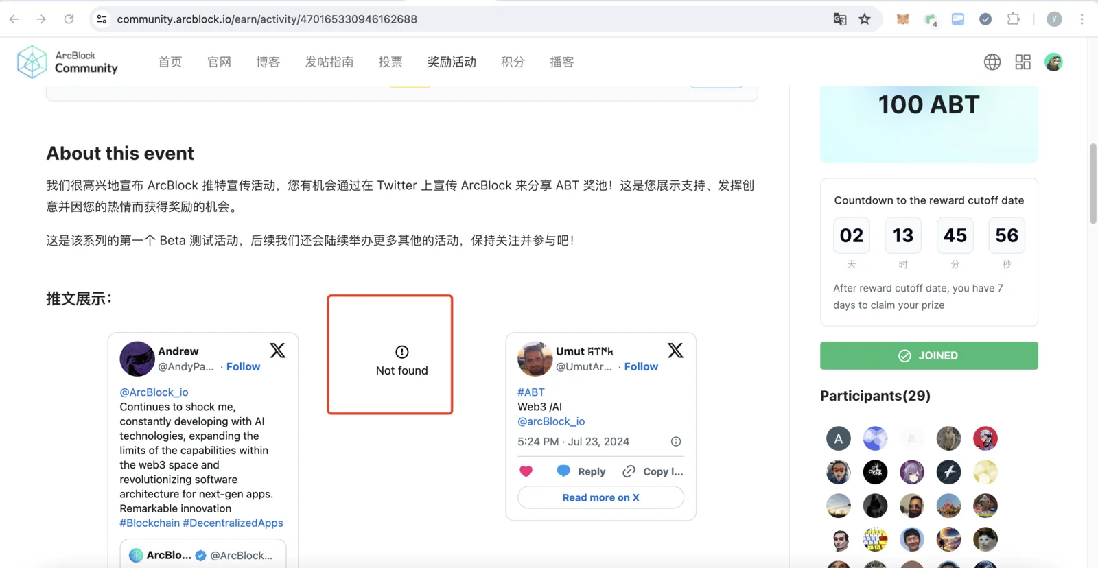The width and height of the screenshot is (1098, 568).
Task: Open the 奖励活动 navigation item
Action: [452, 62]
